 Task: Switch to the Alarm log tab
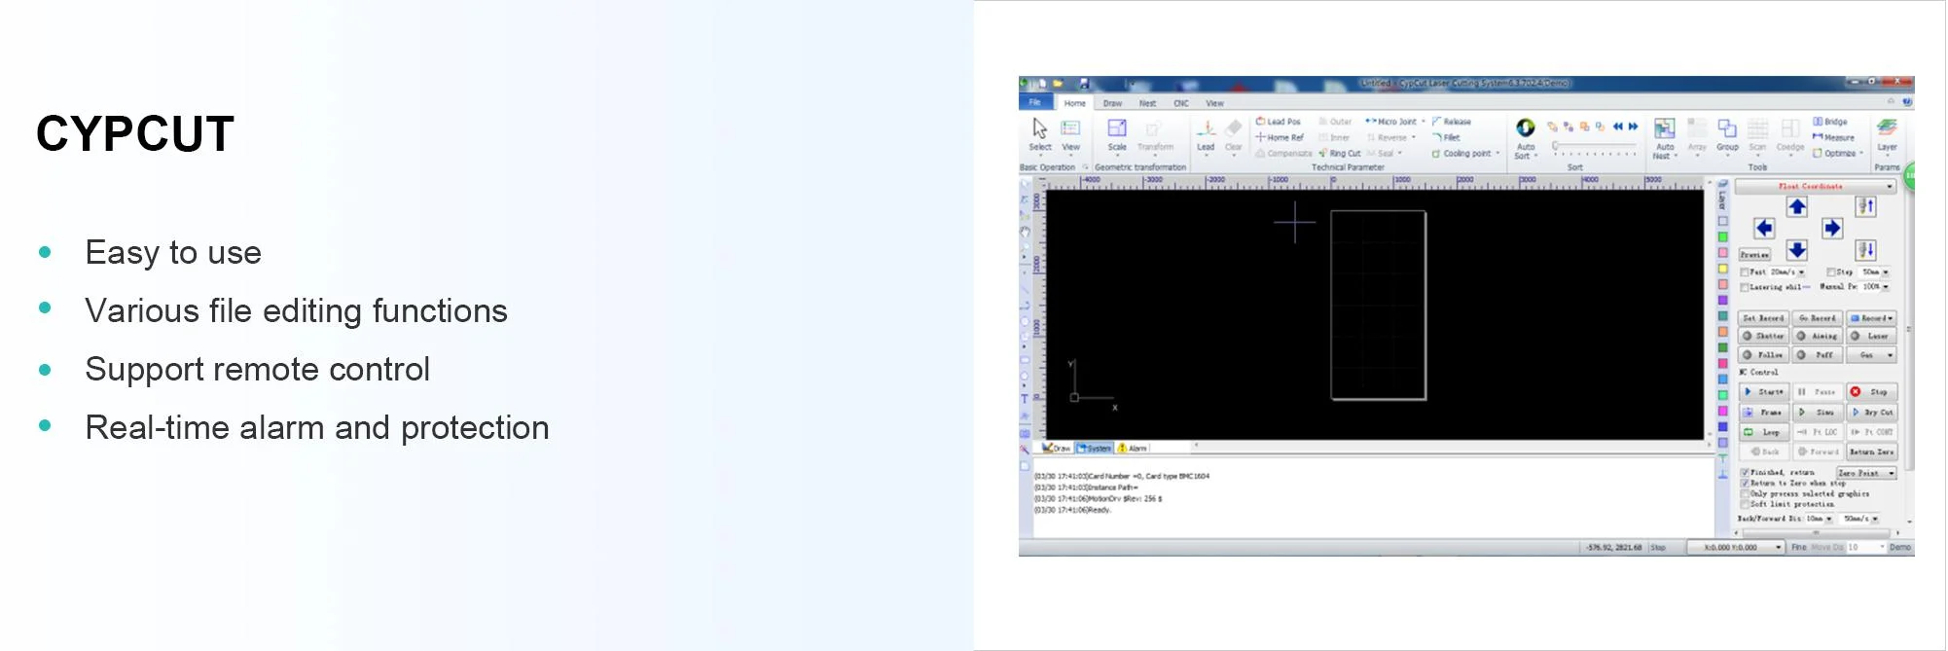pos(1133,449)
